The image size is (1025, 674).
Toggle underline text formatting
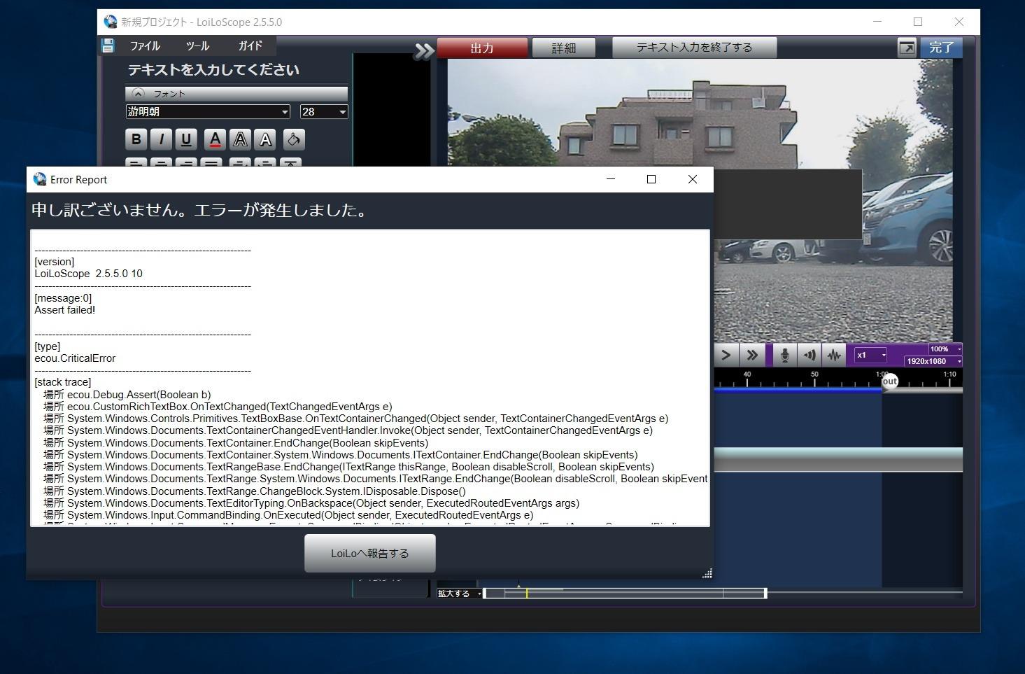(x=185, y=139)
